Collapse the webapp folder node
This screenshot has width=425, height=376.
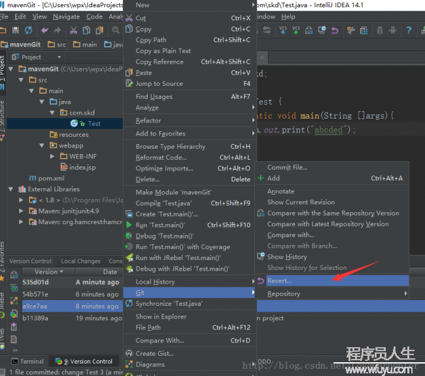click(42, 145)
